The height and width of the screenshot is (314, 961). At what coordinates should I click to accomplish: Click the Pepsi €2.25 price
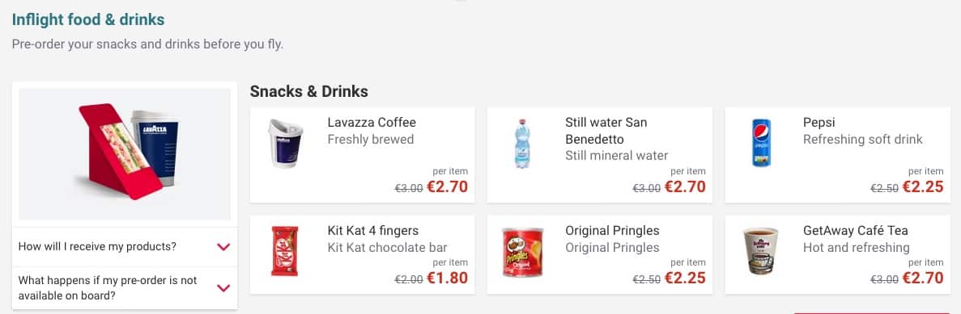[x=923, y=187]
